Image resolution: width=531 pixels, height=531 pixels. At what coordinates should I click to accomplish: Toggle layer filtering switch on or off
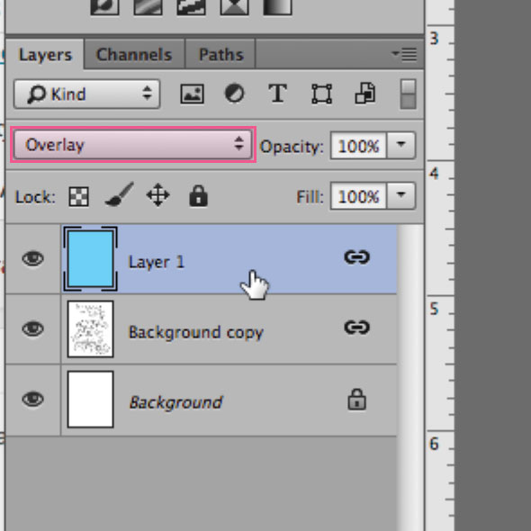pyautogui.click(x=408, y=94)
